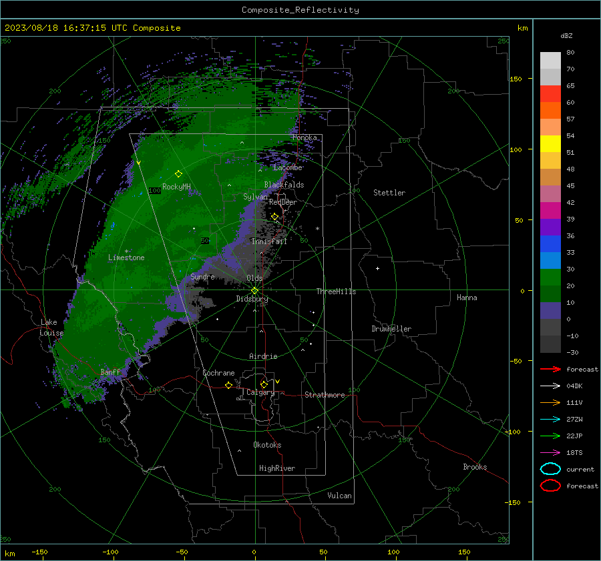Click the Limestone label

126,257
